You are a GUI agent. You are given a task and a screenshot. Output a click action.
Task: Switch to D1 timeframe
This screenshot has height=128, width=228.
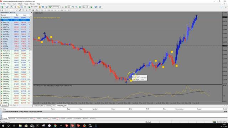pyautogui.click(x=62, y=10)
